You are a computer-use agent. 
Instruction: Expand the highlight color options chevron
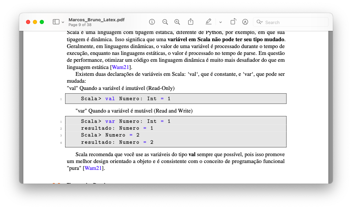(220, 22)
